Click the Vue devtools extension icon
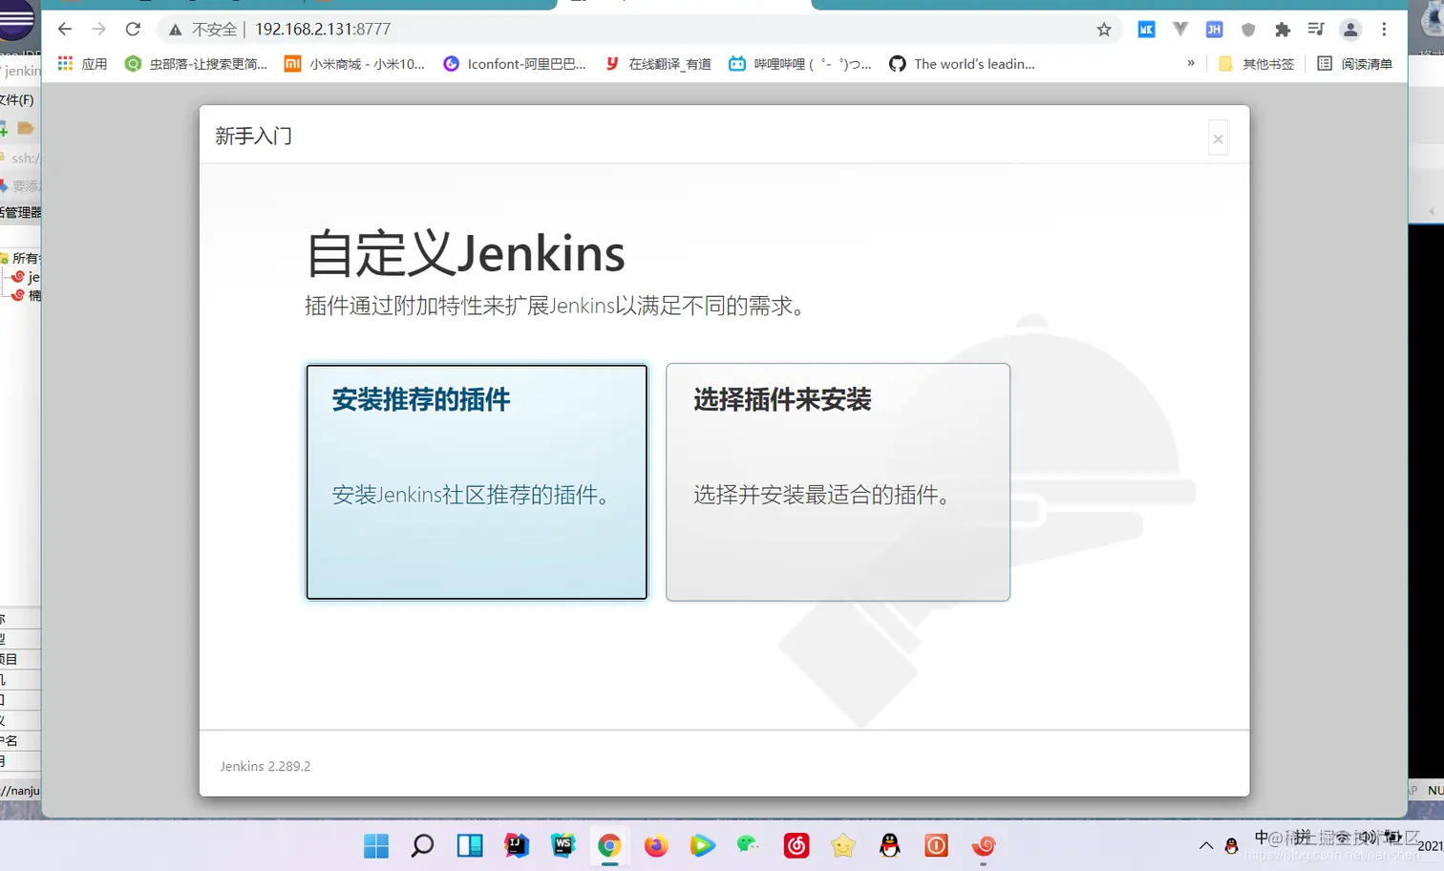 1179,29
